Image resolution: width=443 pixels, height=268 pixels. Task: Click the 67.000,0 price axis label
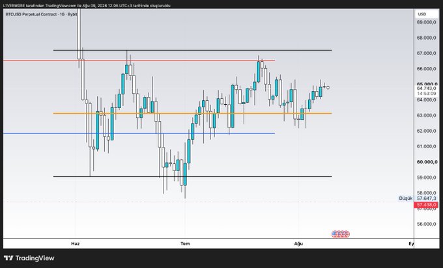click(x=426, y=53)
